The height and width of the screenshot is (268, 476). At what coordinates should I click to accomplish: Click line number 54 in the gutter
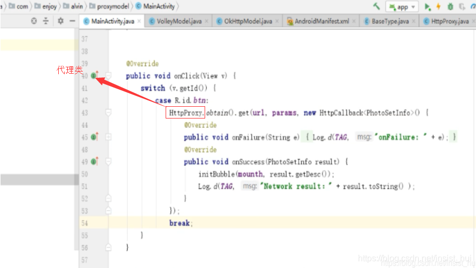84,223
